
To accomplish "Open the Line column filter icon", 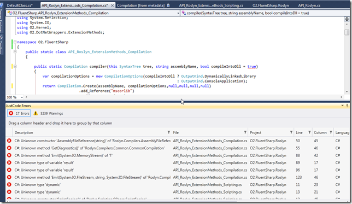I will 309,132.
